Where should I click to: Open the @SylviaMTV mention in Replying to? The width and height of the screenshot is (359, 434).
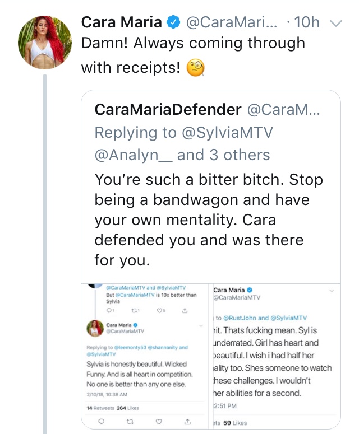pos(227,132)
